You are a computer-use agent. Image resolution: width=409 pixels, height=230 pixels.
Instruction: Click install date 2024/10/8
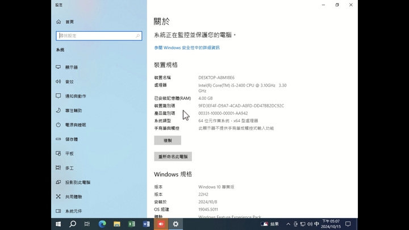(208, 202)
